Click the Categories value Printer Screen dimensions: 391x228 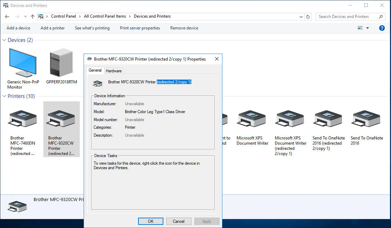point(130,127)
